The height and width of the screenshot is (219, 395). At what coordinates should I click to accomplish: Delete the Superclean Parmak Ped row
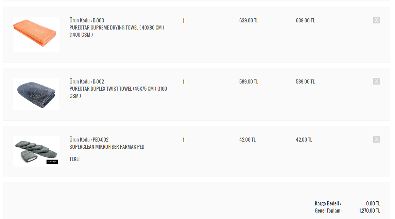376,139
